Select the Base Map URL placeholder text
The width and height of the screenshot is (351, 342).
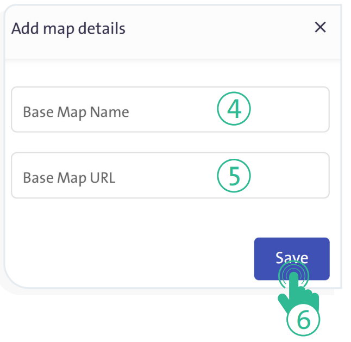[x=69, y=178]
